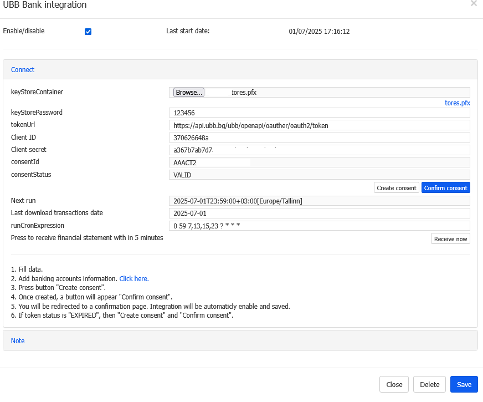The height and width of the screenshot is (402, 483).
Task: Click the Close button
Action: pos(394,384)
